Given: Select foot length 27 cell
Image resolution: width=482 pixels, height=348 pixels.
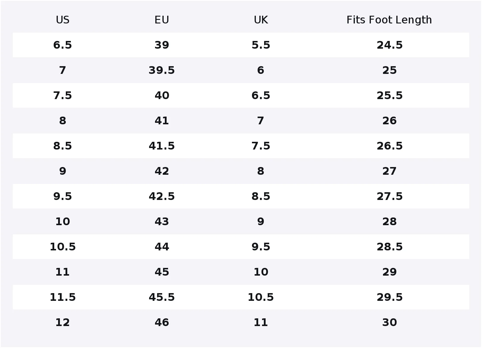Looking at the screenshot, I should 390,171.
